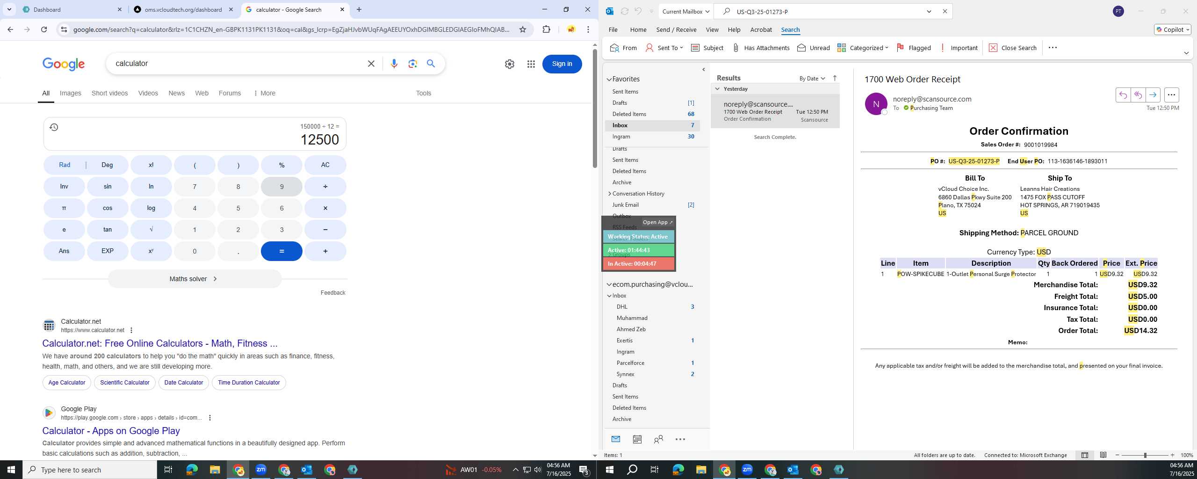Switch Outlook to Normal view layout
The height and width of the screenshot is (479, 1197).
(x=1085, y=455)
